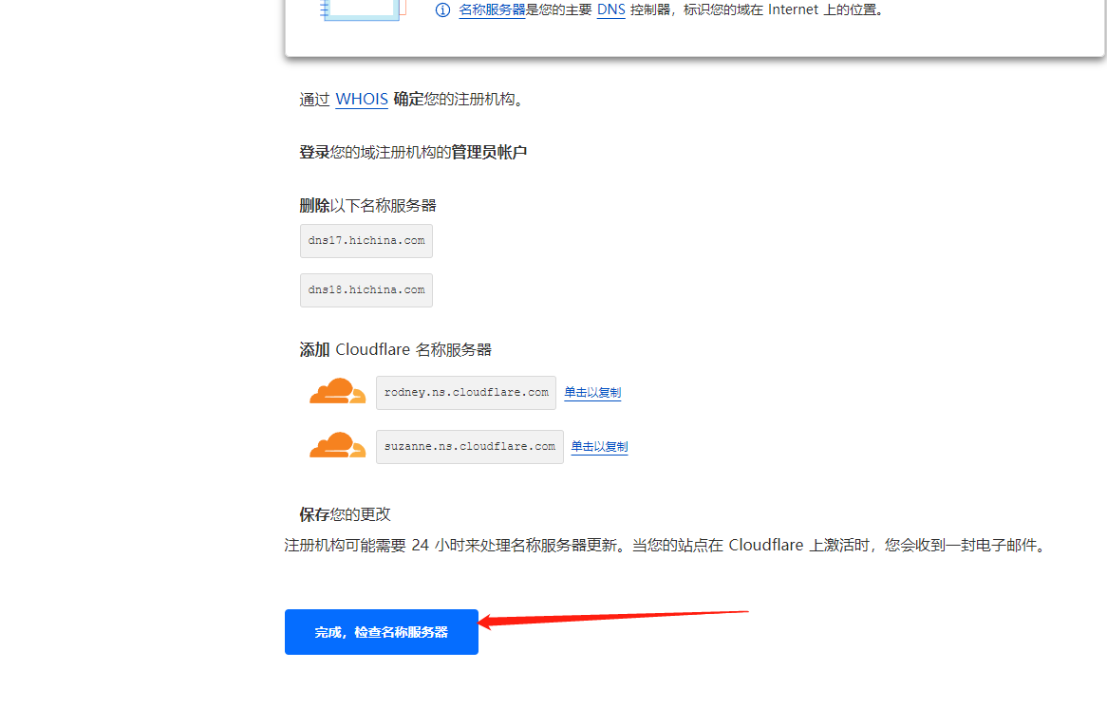Open the WHOIS link
Viewport: 1107px width, 707px height.
click(x=362, y=99)
